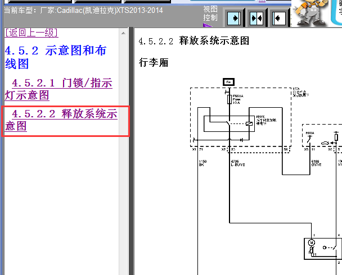This screenshot has width=342, height=275.
Task: Click the current vehicle Cadillac XTS2013-2014 text
Action: tap(83, 11)
